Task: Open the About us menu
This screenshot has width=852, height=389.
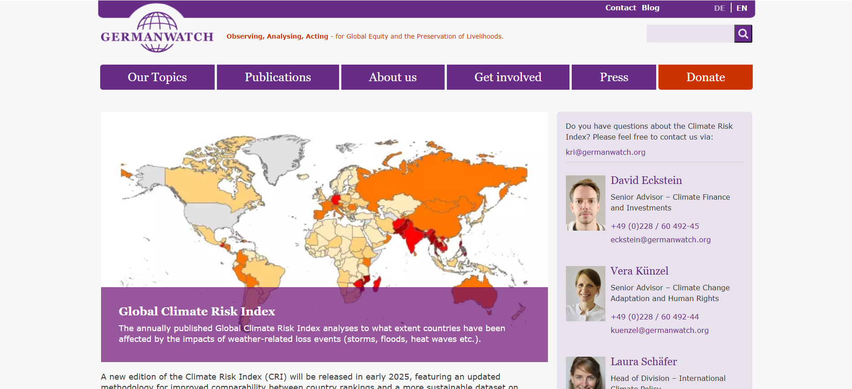Action: pyautogui.click(x=393, y=77)
